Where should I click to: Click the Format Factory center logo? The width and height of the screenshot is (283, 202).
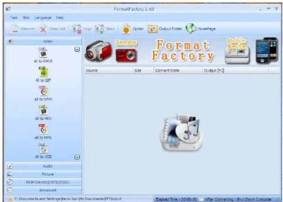(x=181, y=132)
